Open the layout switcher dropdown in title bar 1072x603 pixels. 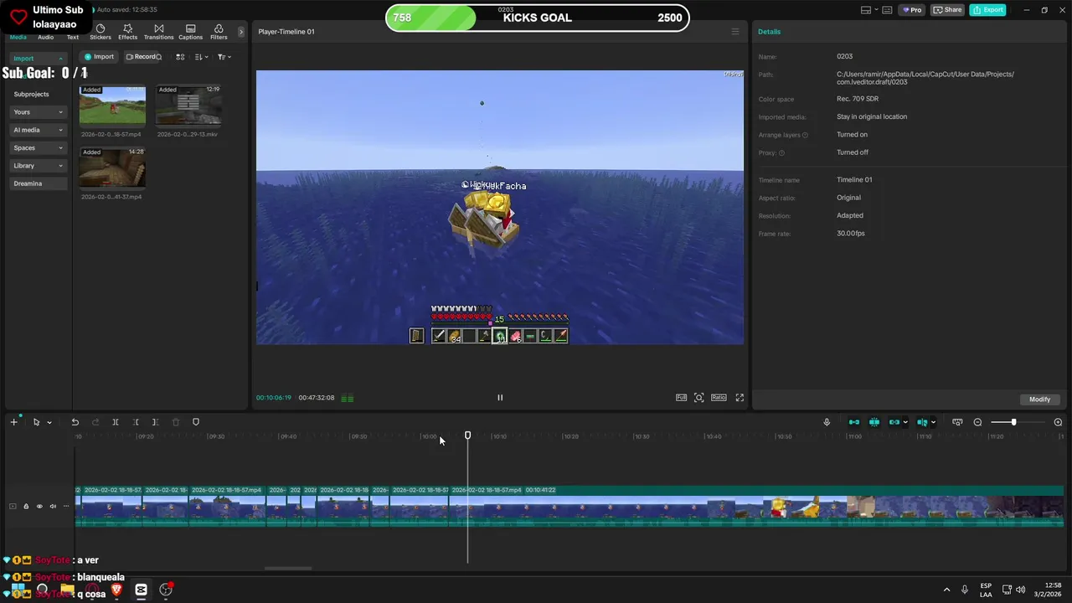pos(869,10)
